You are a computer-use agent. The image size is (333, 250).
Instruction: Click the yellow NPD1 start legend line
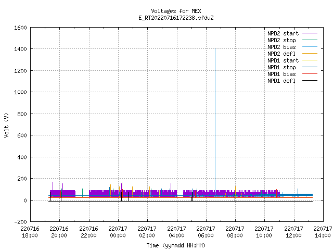click(x=310, y=60)
